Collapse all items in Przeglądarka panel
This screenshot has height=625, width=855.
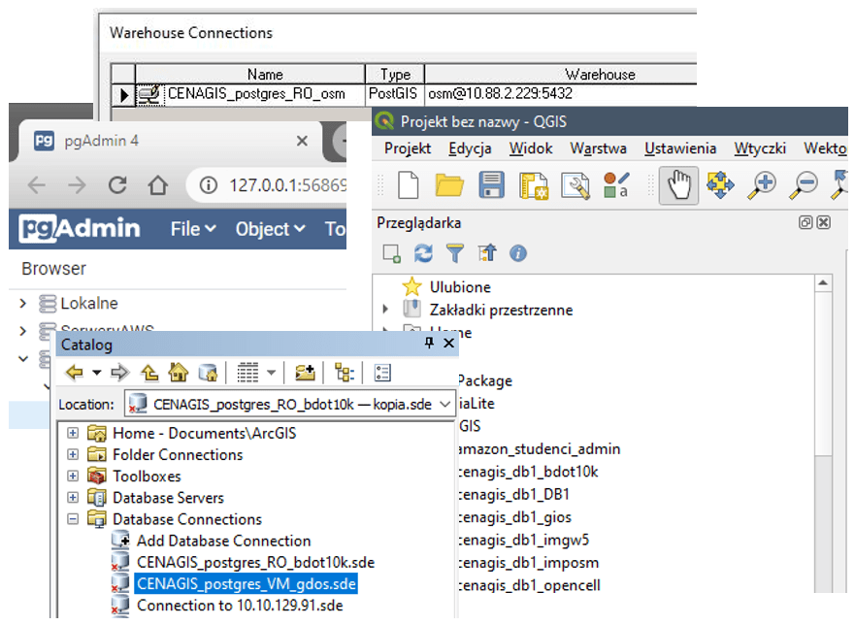point(487,253)
